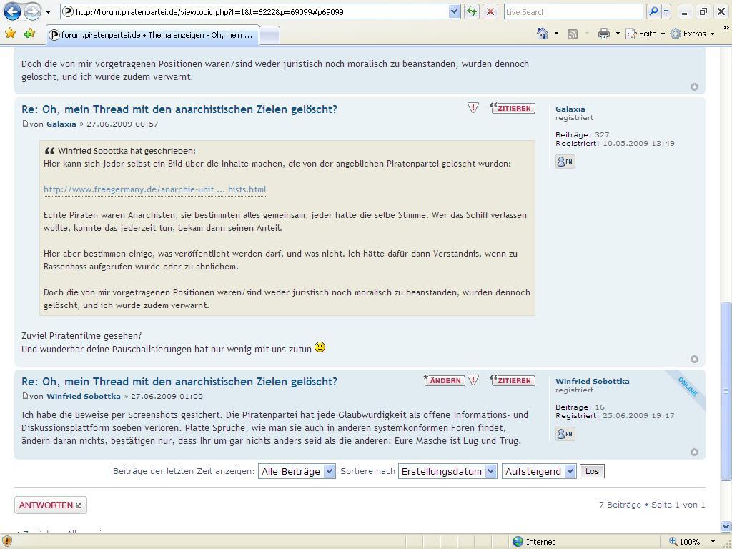Jump to top from Winfried Sobottka's post arrow
Image resolution: width=732 pixels, height=549 pixels.
(694, 452)
